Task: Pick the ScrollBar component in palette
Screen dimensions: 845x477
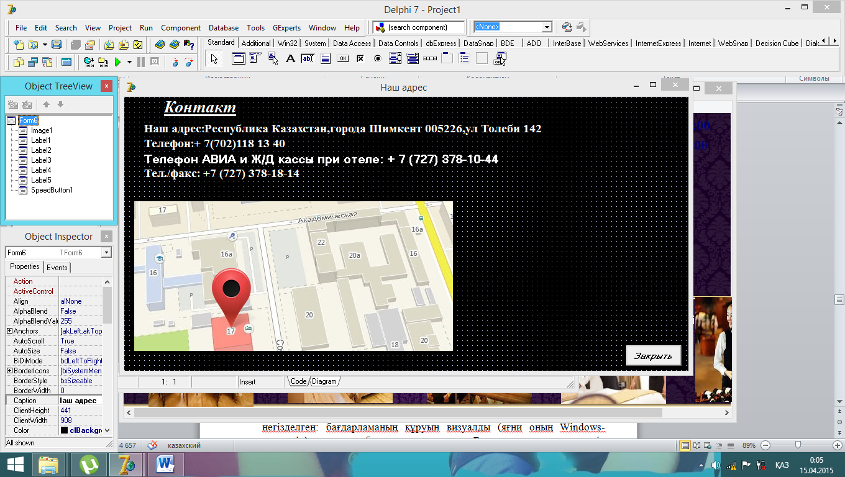Action: coord(429,59)
